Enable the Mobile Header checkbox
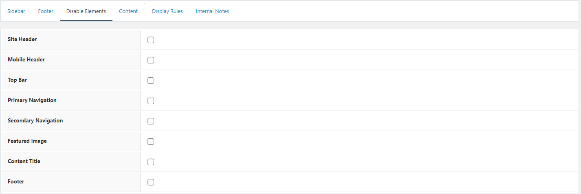Screen dimensions: 581x194 (x=151, y=60)
